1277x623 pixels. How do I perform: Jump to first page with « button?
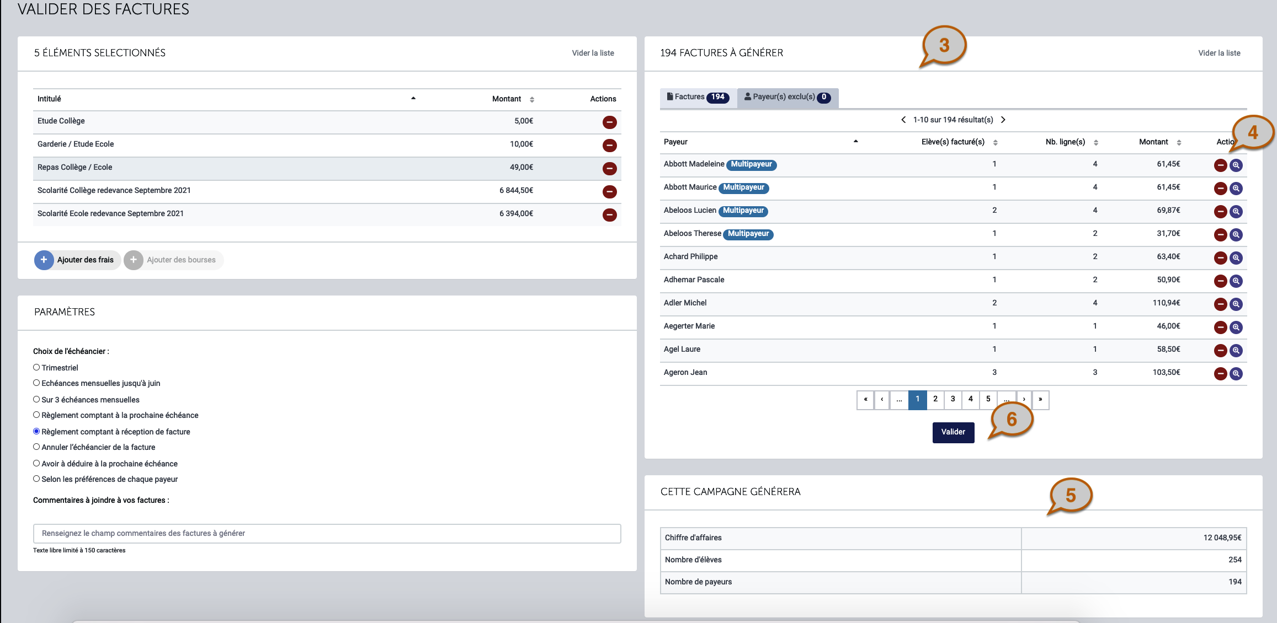(865, 399)
